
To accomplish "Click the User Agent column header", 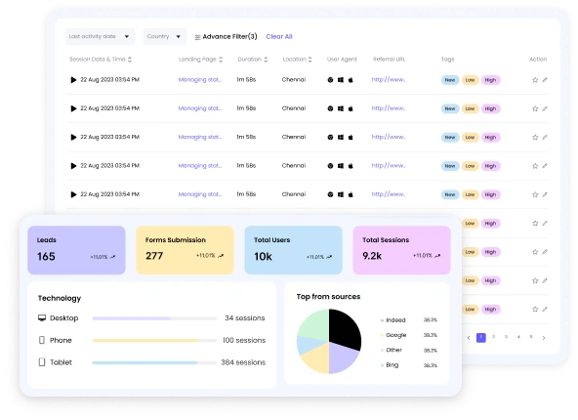I will [x=342, y=59].
